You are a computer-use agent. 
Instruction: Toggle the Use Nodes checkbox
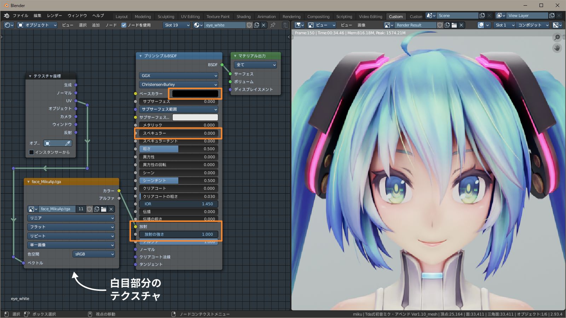[124, 25]
